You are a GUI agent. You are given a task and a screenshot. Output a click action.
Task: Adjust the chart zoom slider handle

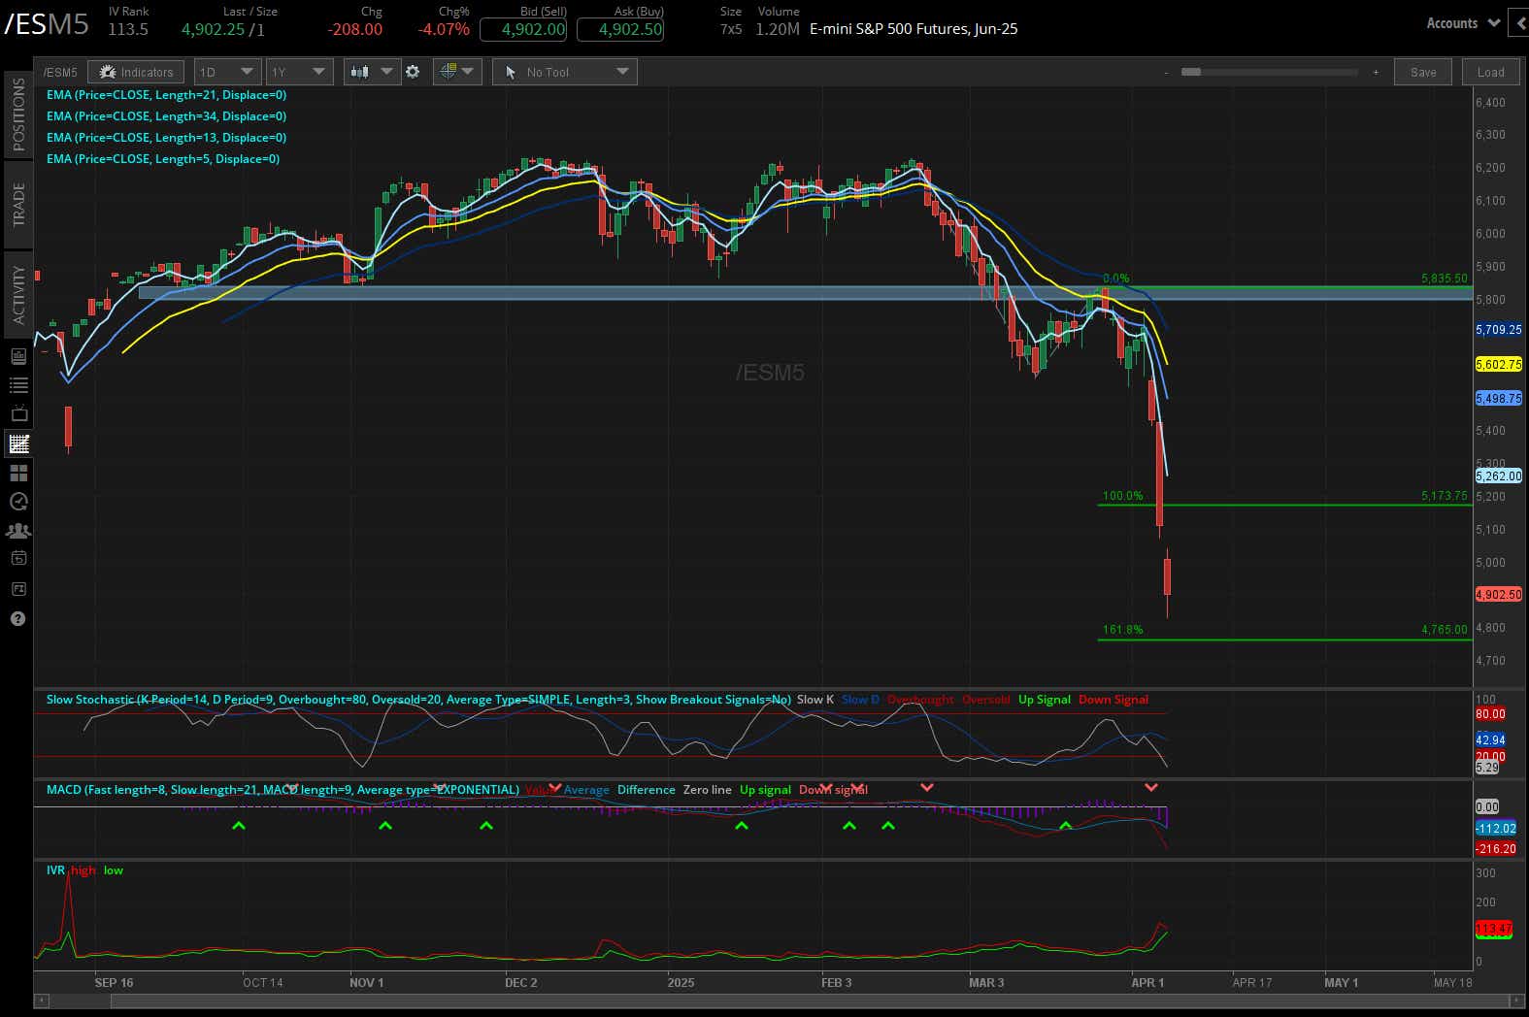tap(1191, 72)
